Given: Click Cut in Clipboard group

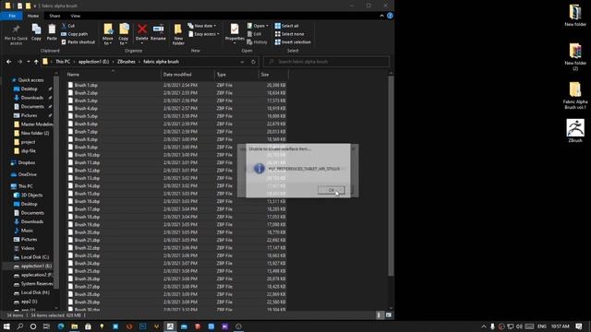Looking at the screenshot, I should tap(68, 26).
